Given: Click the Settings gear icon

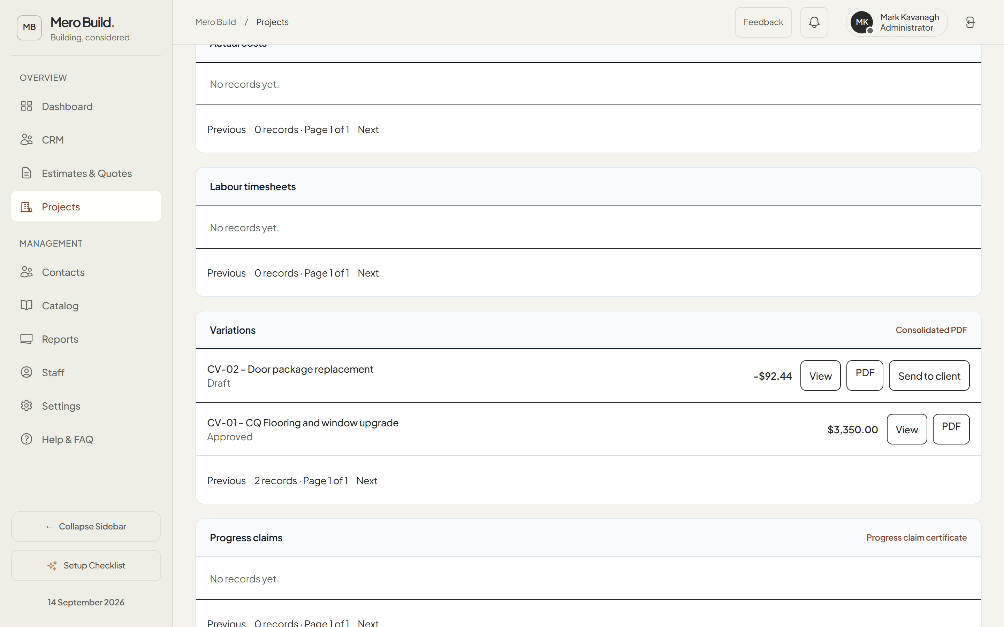Looking at the screenshot, I should [x=26, y=405].
